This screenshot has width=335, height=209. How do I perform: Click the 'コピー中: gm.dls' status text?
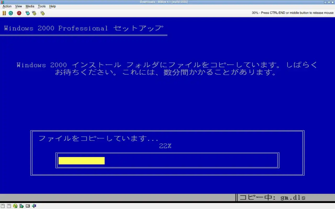pos(272,198)
